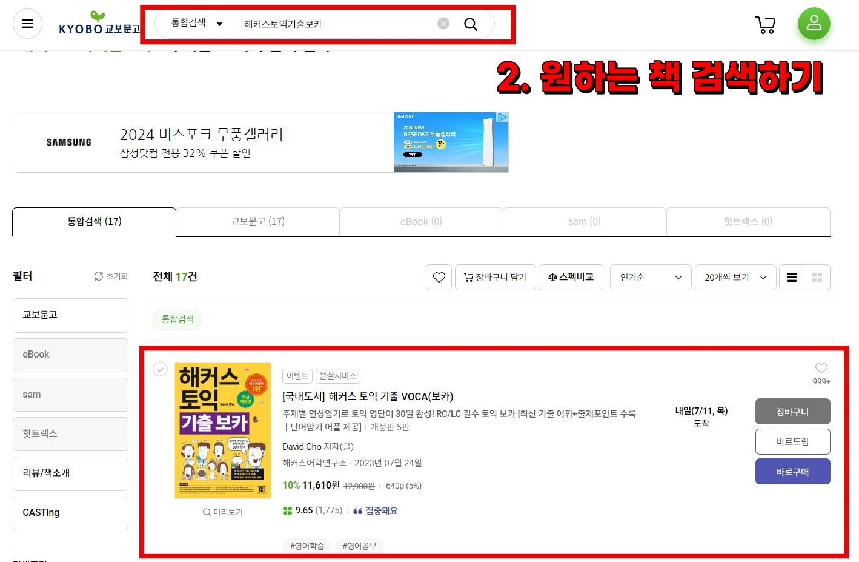This screenshot has width=859, height=562.
Task: Click the 분철서비스 badge
Action: coord(338,376)
